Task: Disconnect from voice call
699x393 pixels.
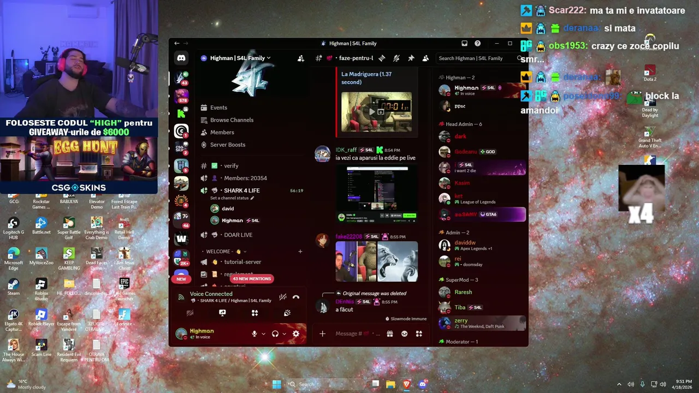Action: 296,297
